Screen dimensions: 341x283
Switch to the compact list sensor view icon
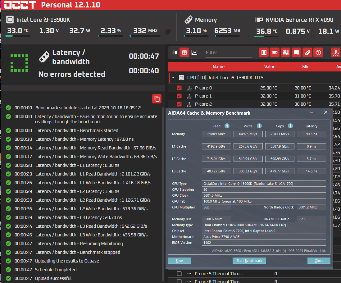point(175,52)
